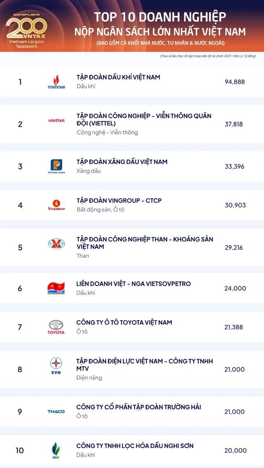Screen dimensions: 264x468
Task: Open the VNTAX 200 badge logo
Action: point(26,30)
